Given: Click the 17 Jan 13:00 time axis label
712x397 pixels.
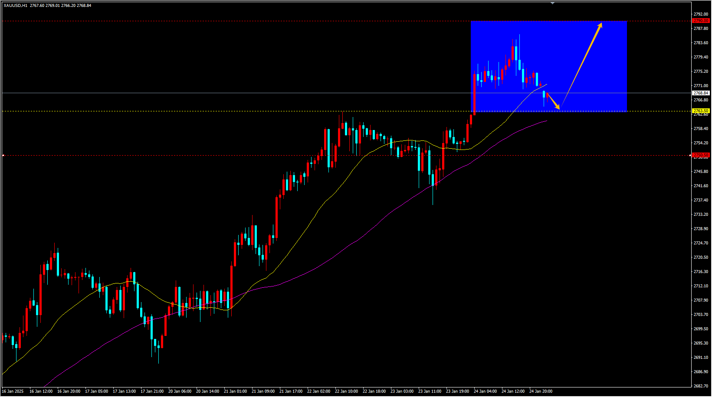Looking at the screenshot, I should tap(124, 391).
